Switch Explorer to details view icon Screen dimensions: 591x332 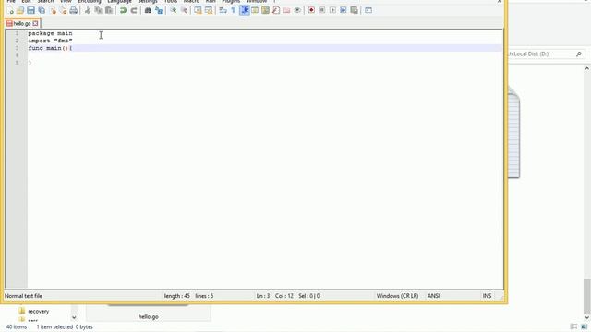coord(573,326)
